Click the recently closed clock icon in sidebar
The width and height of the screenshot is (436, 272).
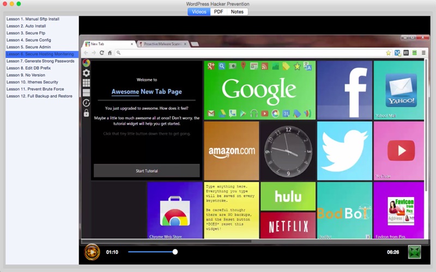86,103
